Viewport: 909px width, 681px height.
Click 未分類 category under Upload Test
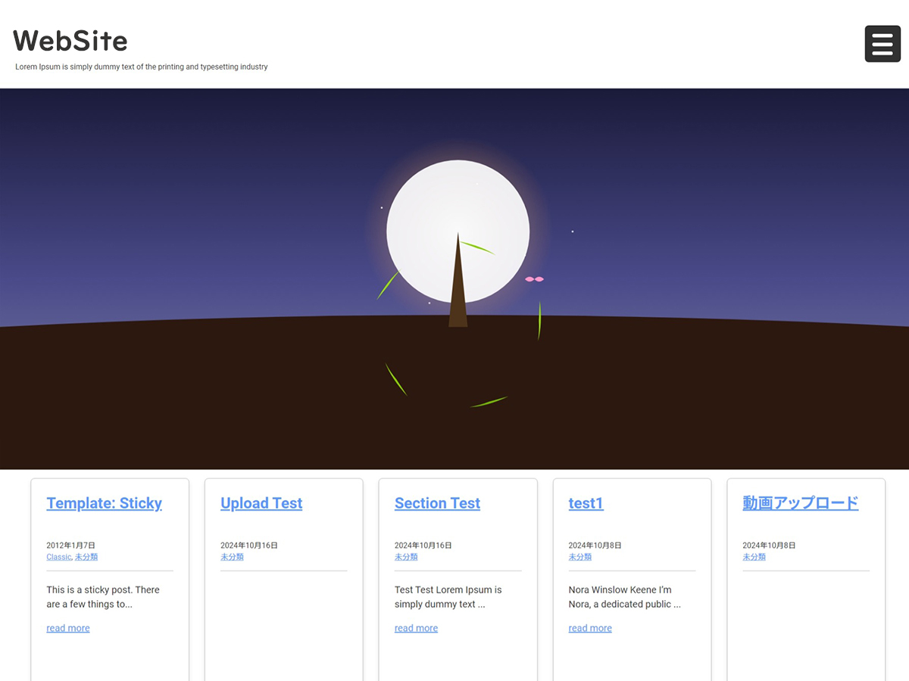[232, 557]
